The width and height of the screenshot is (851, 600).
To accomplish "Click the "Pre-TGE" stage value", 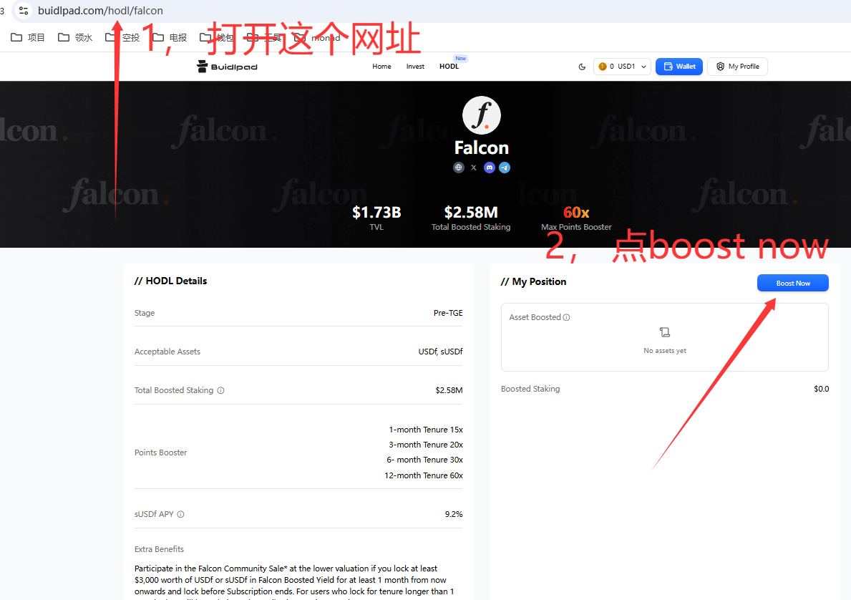I will tap(448, 313).
